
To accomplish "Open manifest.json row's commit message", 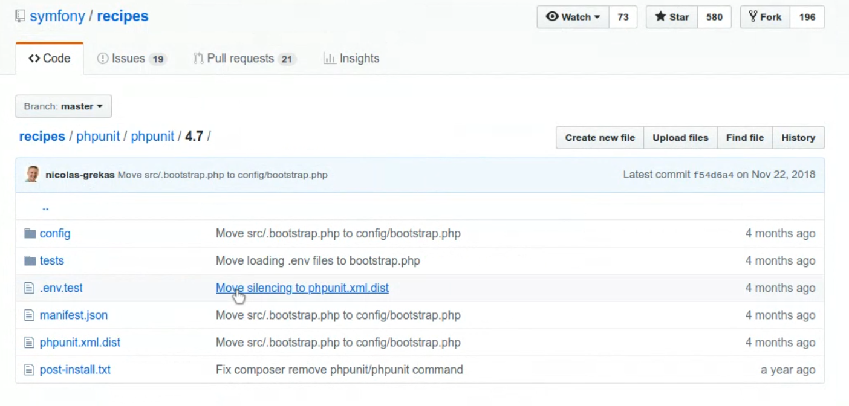I will point(338,315).
